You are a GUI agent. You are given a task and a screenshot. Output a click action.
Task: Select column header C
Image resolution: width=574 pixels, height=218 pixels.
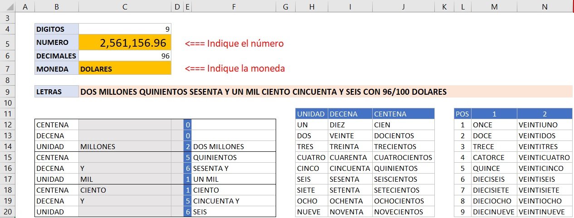125,6
